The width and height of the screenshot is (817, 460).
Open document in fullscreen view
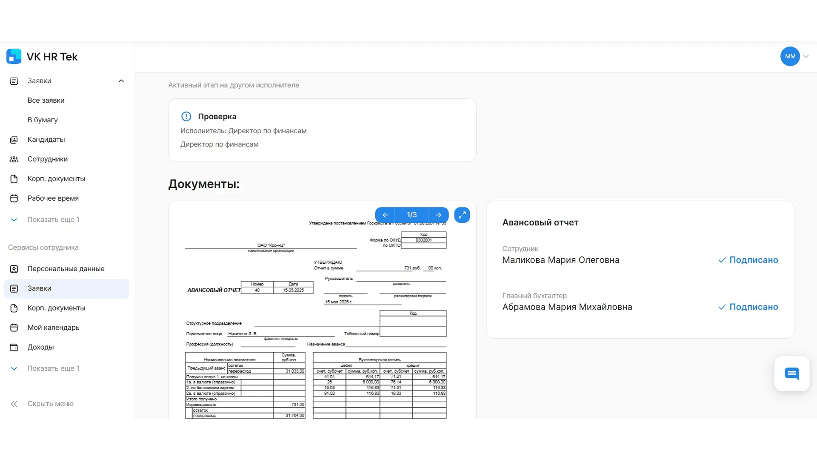[462, 215]
